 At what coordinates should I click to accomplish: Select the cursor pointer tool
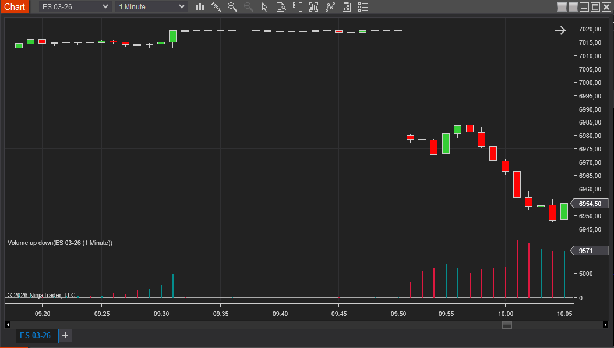click(264, 6)
